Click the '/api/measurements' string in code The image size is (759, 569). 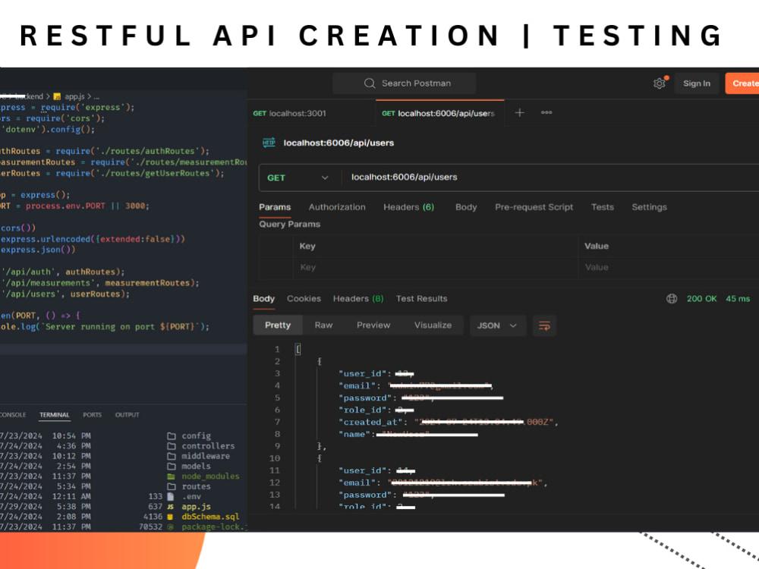[48, 282]
